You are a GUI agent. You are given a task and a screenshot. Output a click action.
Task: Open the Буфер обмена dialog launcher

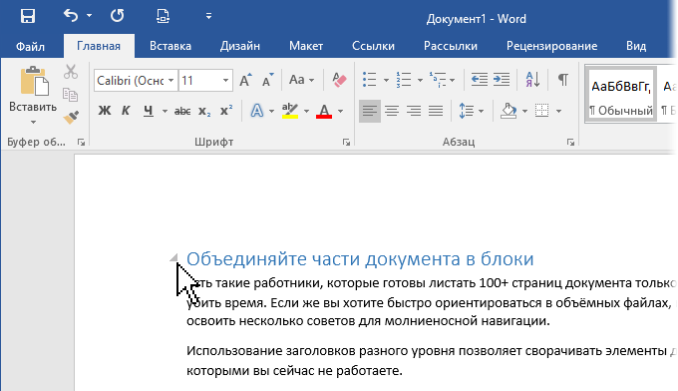point(81,142)
